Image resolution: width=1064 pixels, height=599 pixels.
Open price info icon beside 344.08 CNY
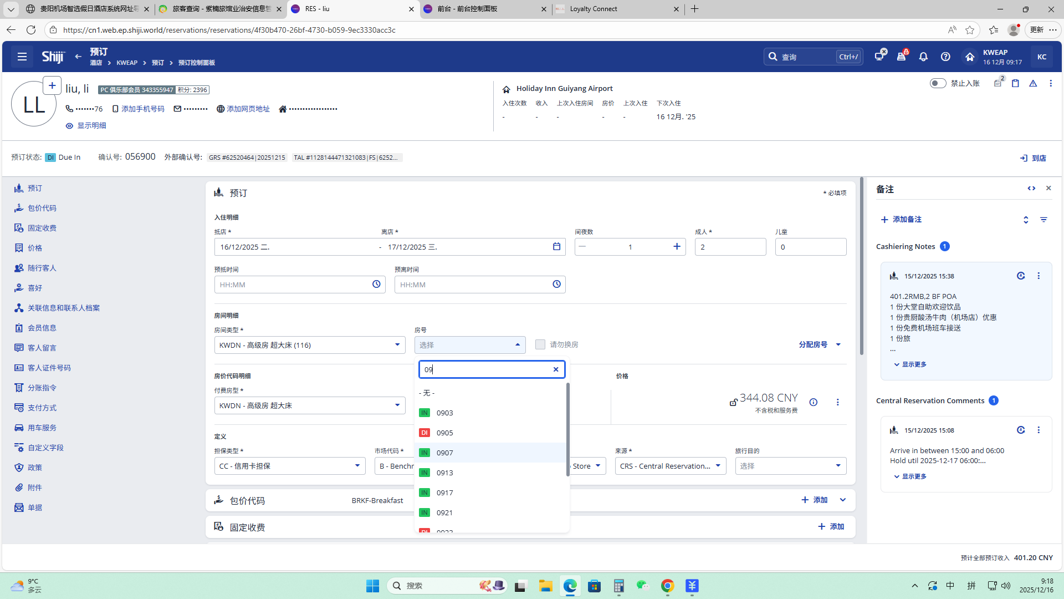point(814,402)
